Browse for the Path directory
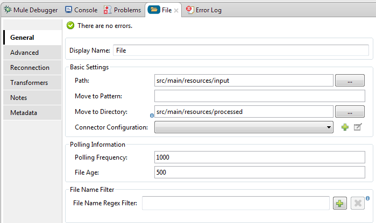This screenshot has height=223, width=376. pyautogui.click(x=350, y=81)
